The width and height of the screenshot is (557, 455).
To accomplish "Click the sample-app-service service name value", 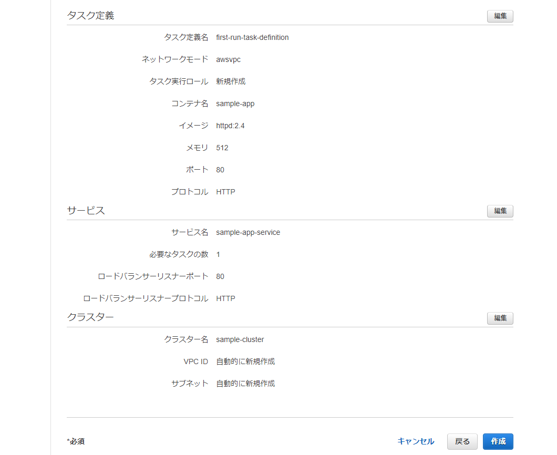I will (x=248, y=232).
